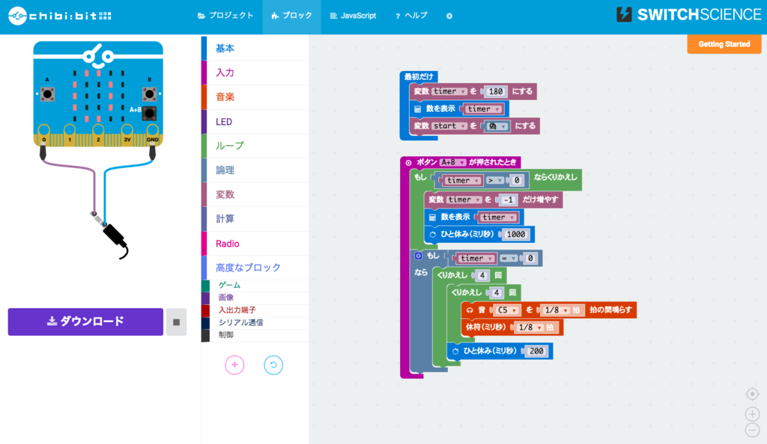Click simulator 3V pin
This screenshot has width=767, height=444.
[127, 132]
